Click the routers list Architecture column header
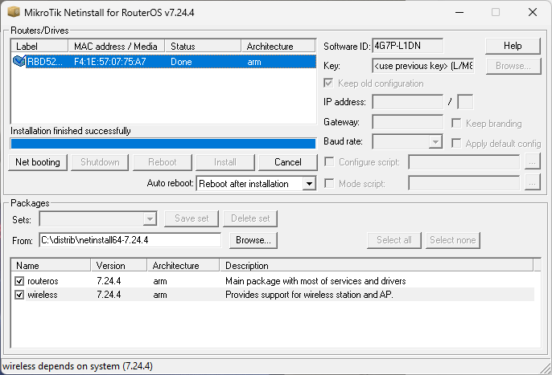The image size is (552, 375). coord(278,47)
